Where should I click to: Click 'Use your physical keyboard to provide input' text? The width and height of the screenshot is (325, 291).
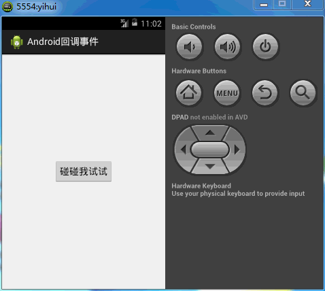[238, 194]
